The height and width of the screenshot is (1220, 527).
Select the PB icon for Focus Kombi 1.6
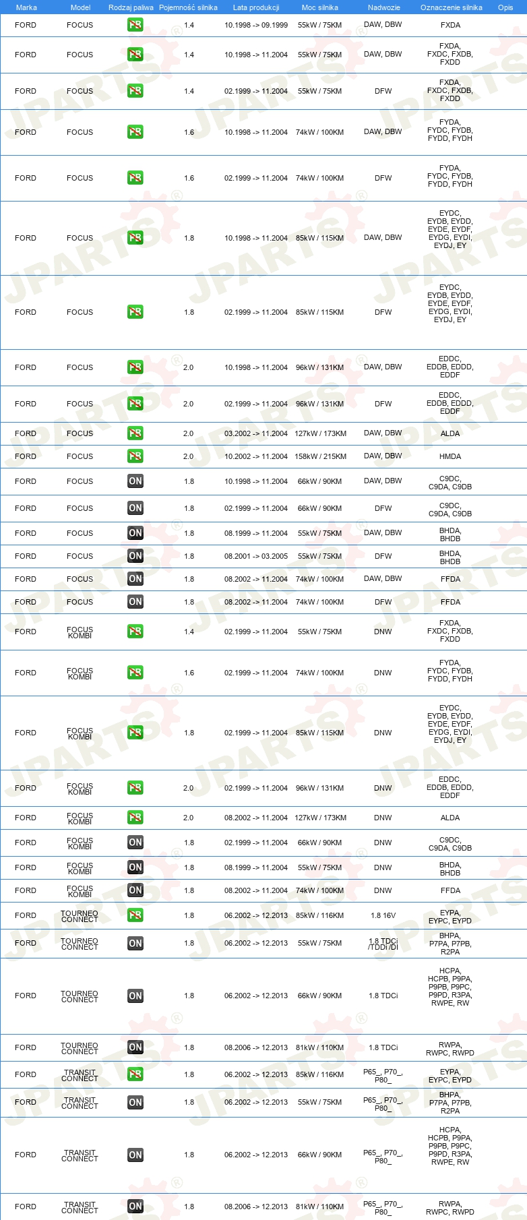click(135, 673)
